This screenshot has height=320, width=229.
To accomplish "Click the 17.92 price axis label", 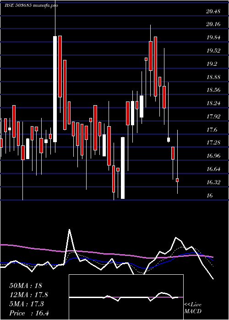I will point(213,117).
